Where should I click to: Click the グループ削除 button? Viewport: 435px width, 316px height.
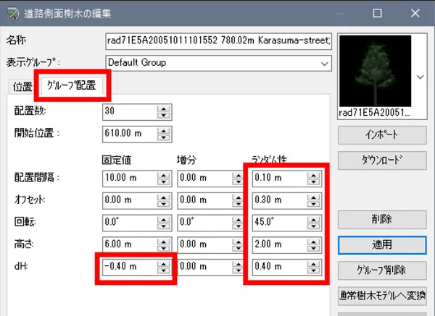(382, 270)
